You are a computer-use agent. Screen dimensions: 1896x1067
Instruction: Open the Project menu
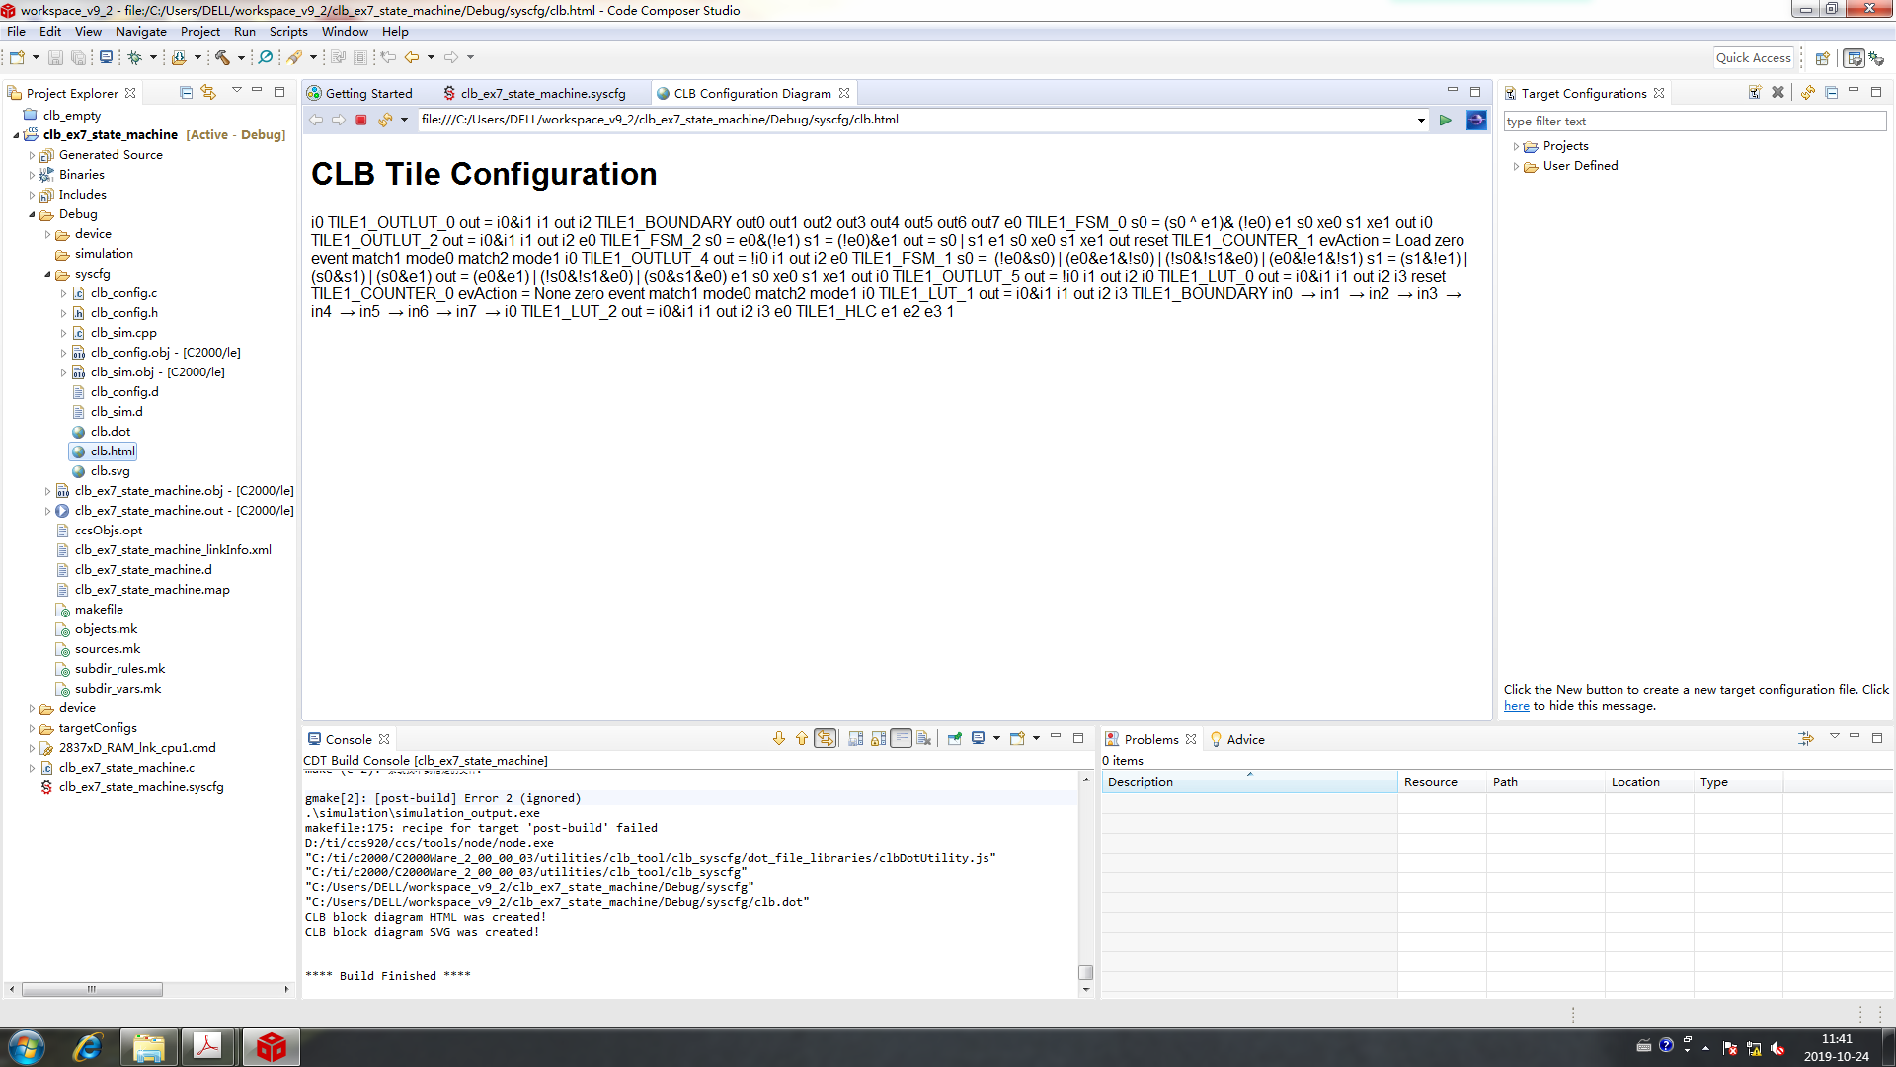pyautogui.click(x=199, y=32)
